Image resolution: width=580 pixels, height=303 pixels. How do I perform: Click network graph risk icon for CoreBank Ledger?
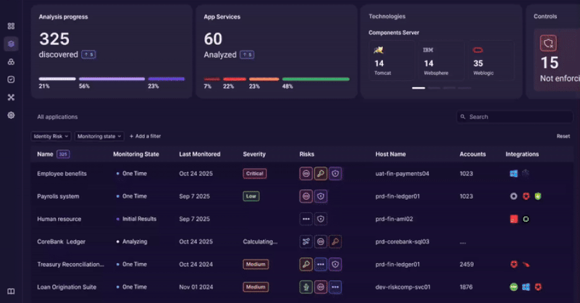(306, 242)
